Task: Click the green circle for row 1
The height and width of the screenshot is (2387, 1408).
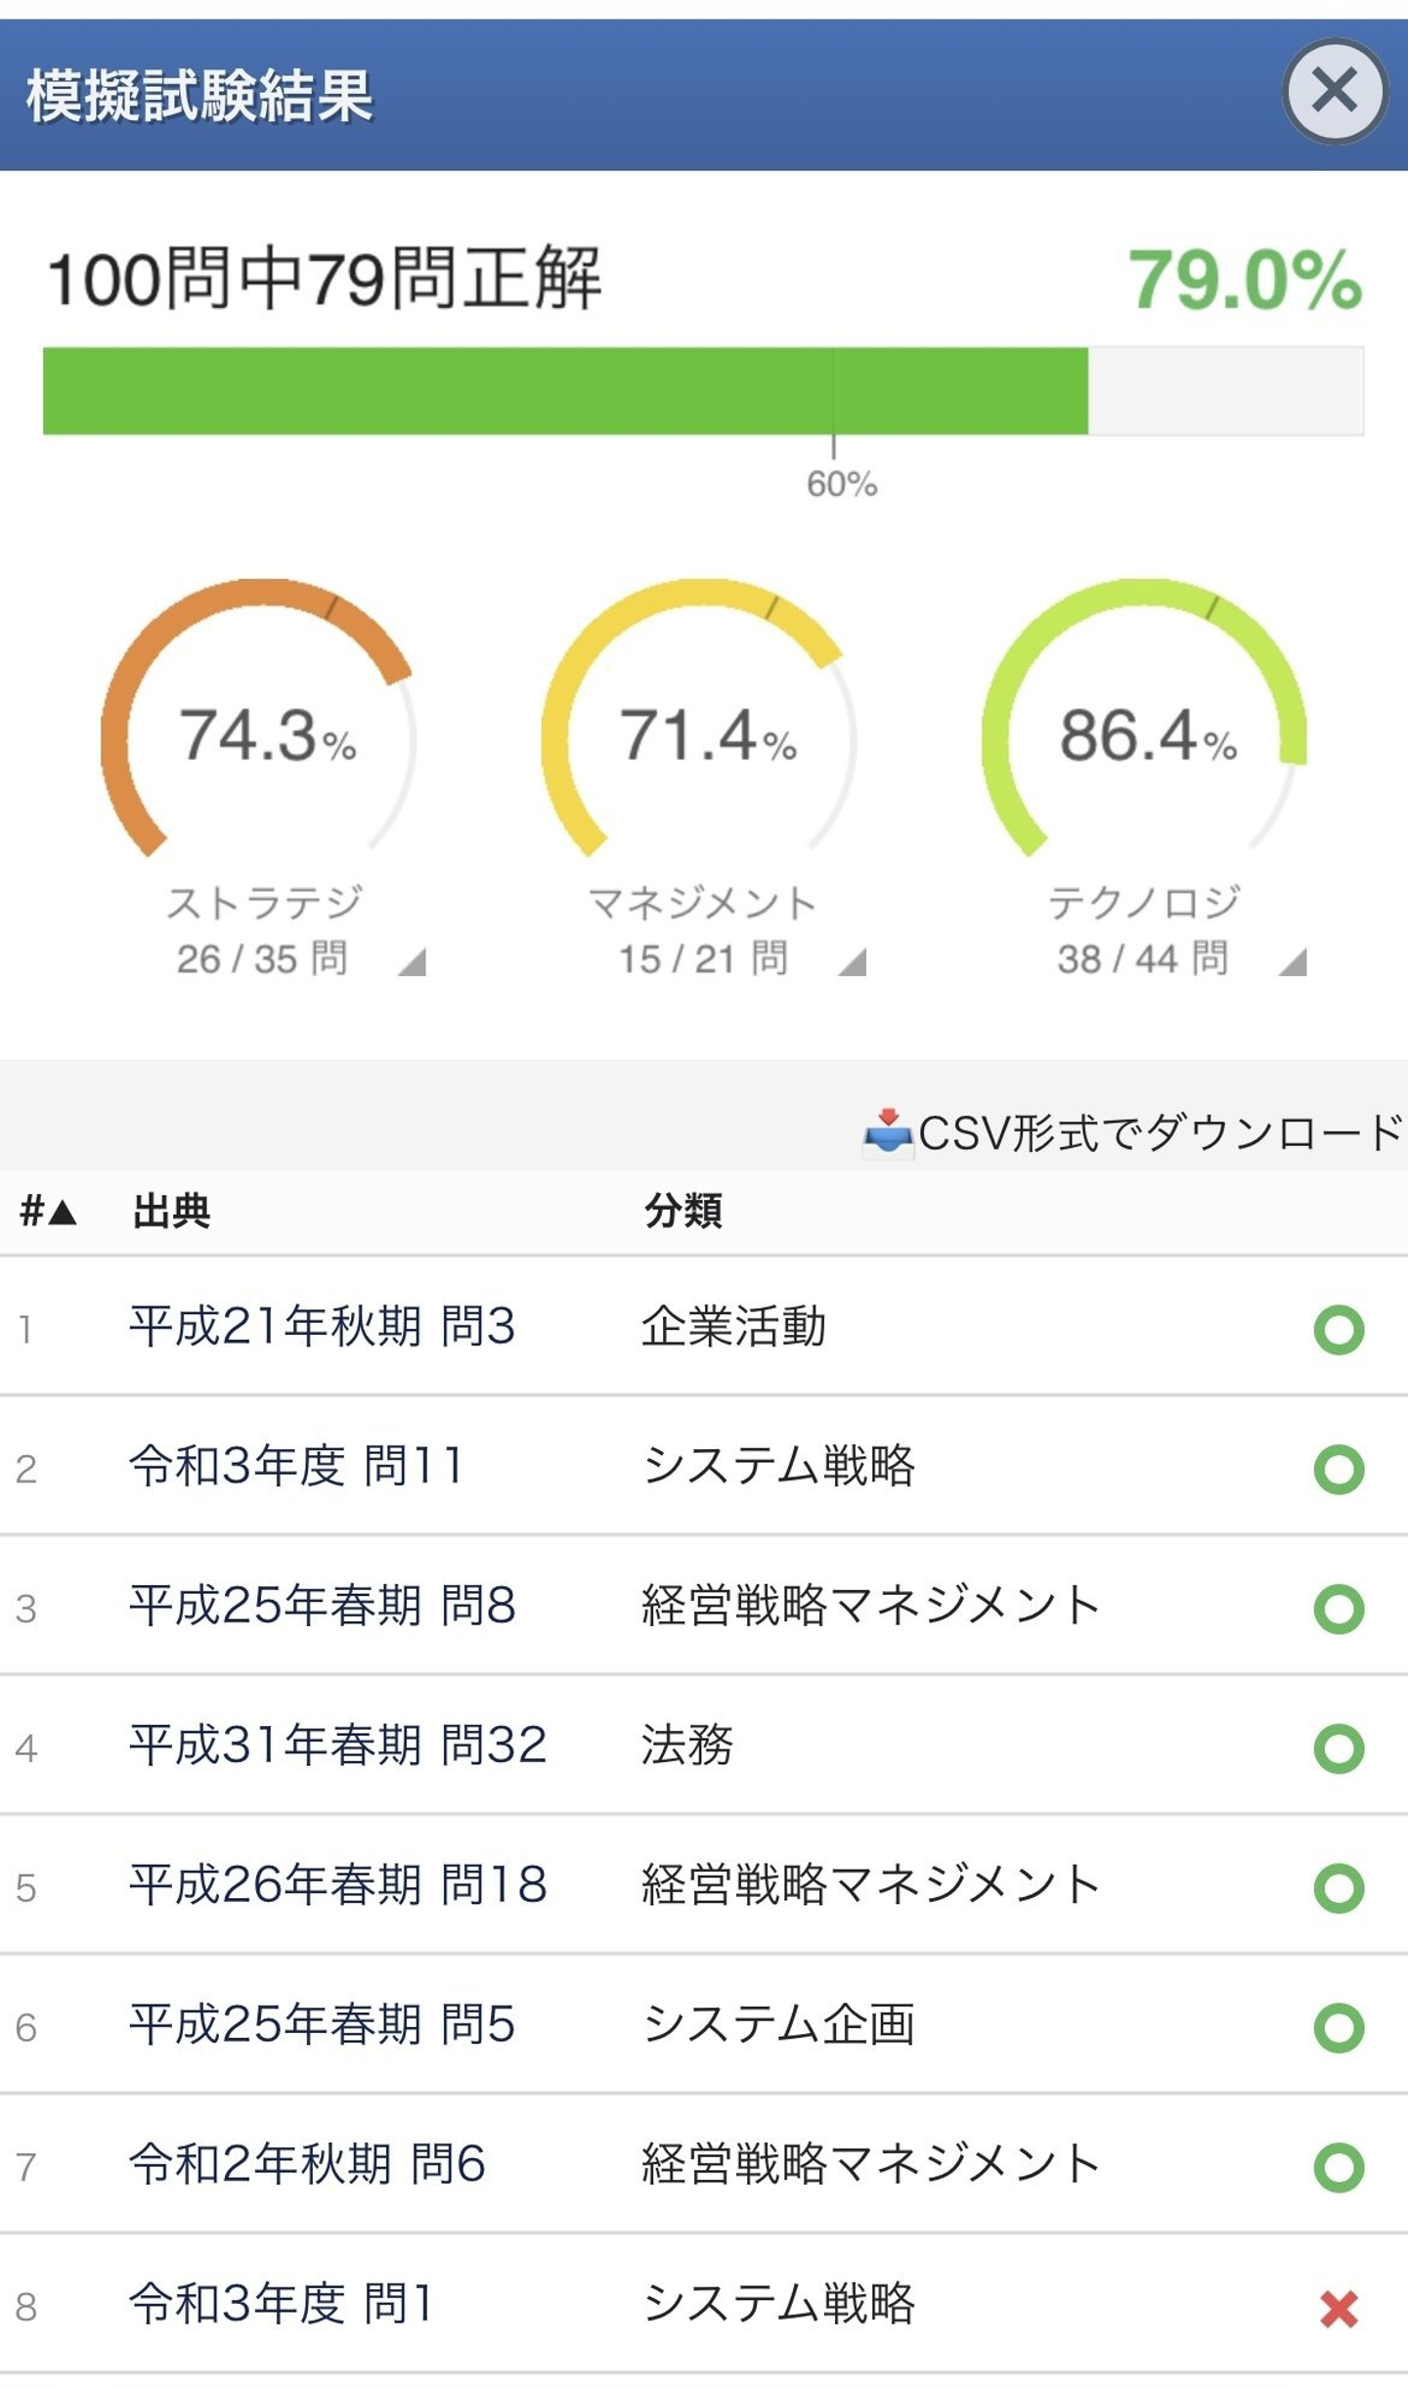Action: pyautogui.click(x=1339, y=1330)
